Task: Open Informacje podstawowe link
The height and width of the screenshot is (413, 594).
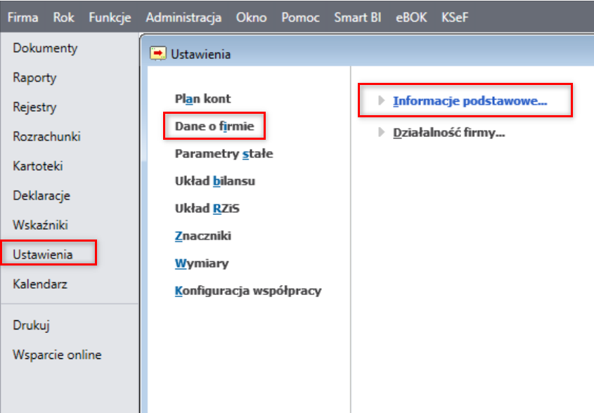Action: coord(470,101)
